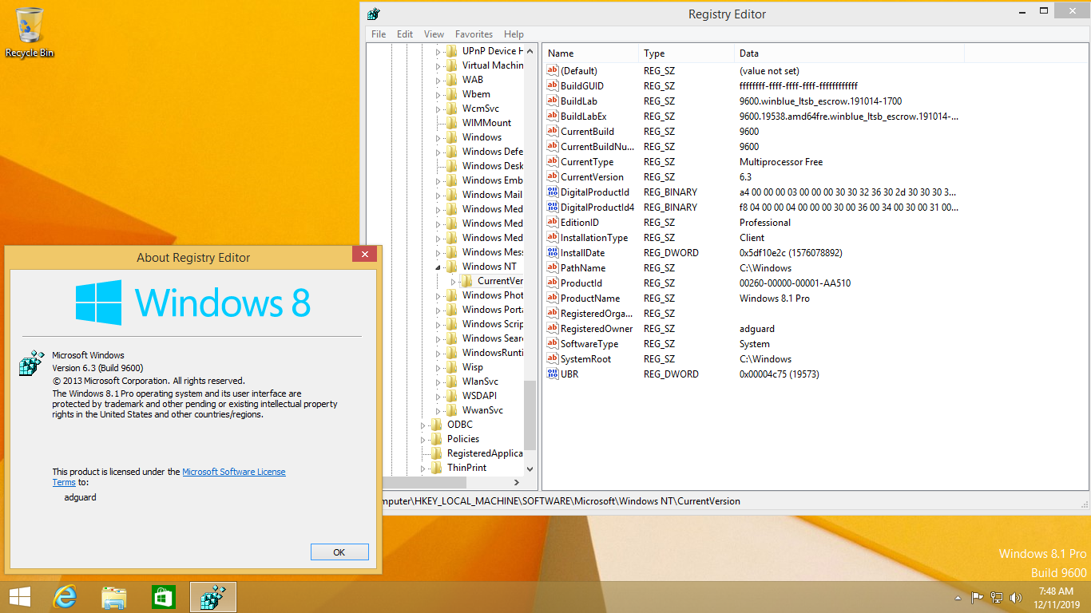Click the folder icon of WSDAPI key
Screen dimensions: 1091x613
pos(452,396)
